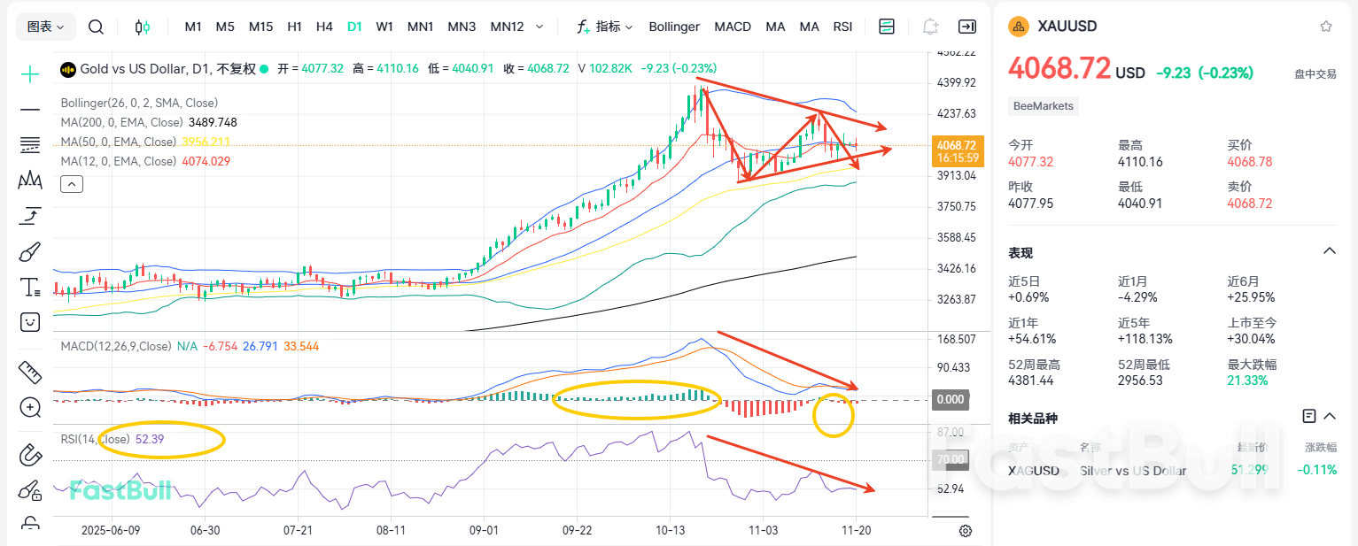Select the brush drawing tool
1358x546 pixels.
pyautogui.click(x=29, y=251)
